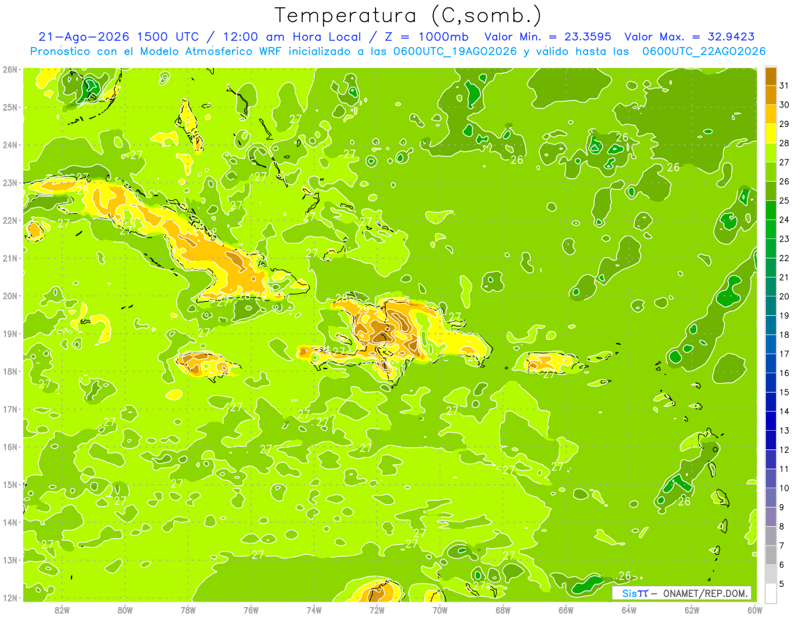Click latitude label "22N"
Viewport: 802px width, 619px height.
(x=10, y=220)
